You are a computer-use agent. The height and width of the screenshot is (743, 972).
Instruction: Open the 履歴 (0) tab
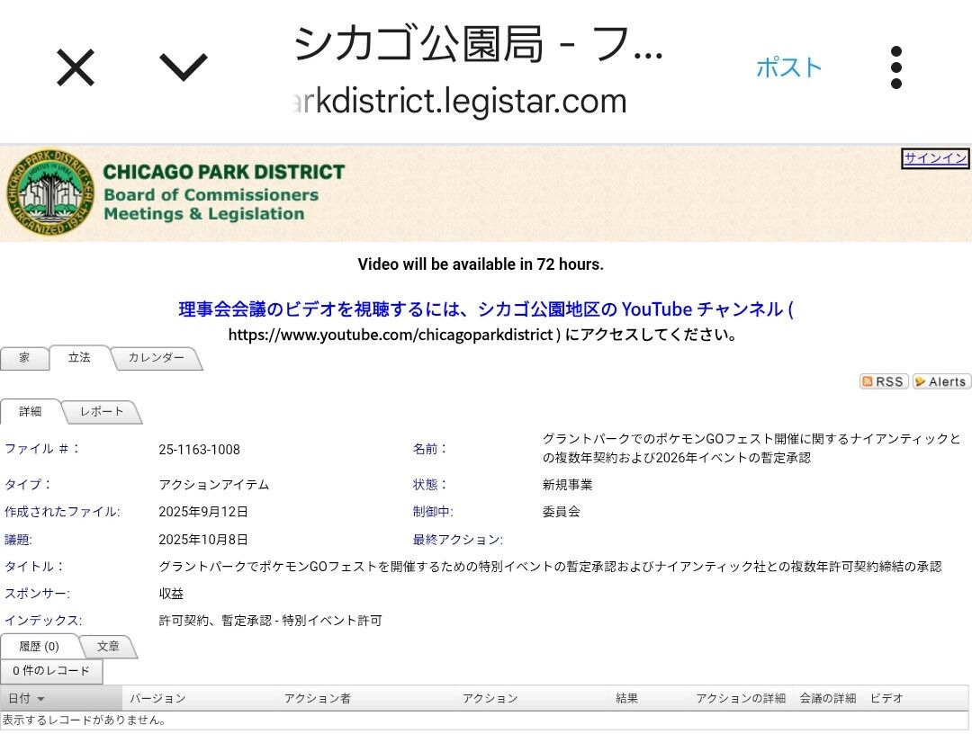tap(39, 647)
